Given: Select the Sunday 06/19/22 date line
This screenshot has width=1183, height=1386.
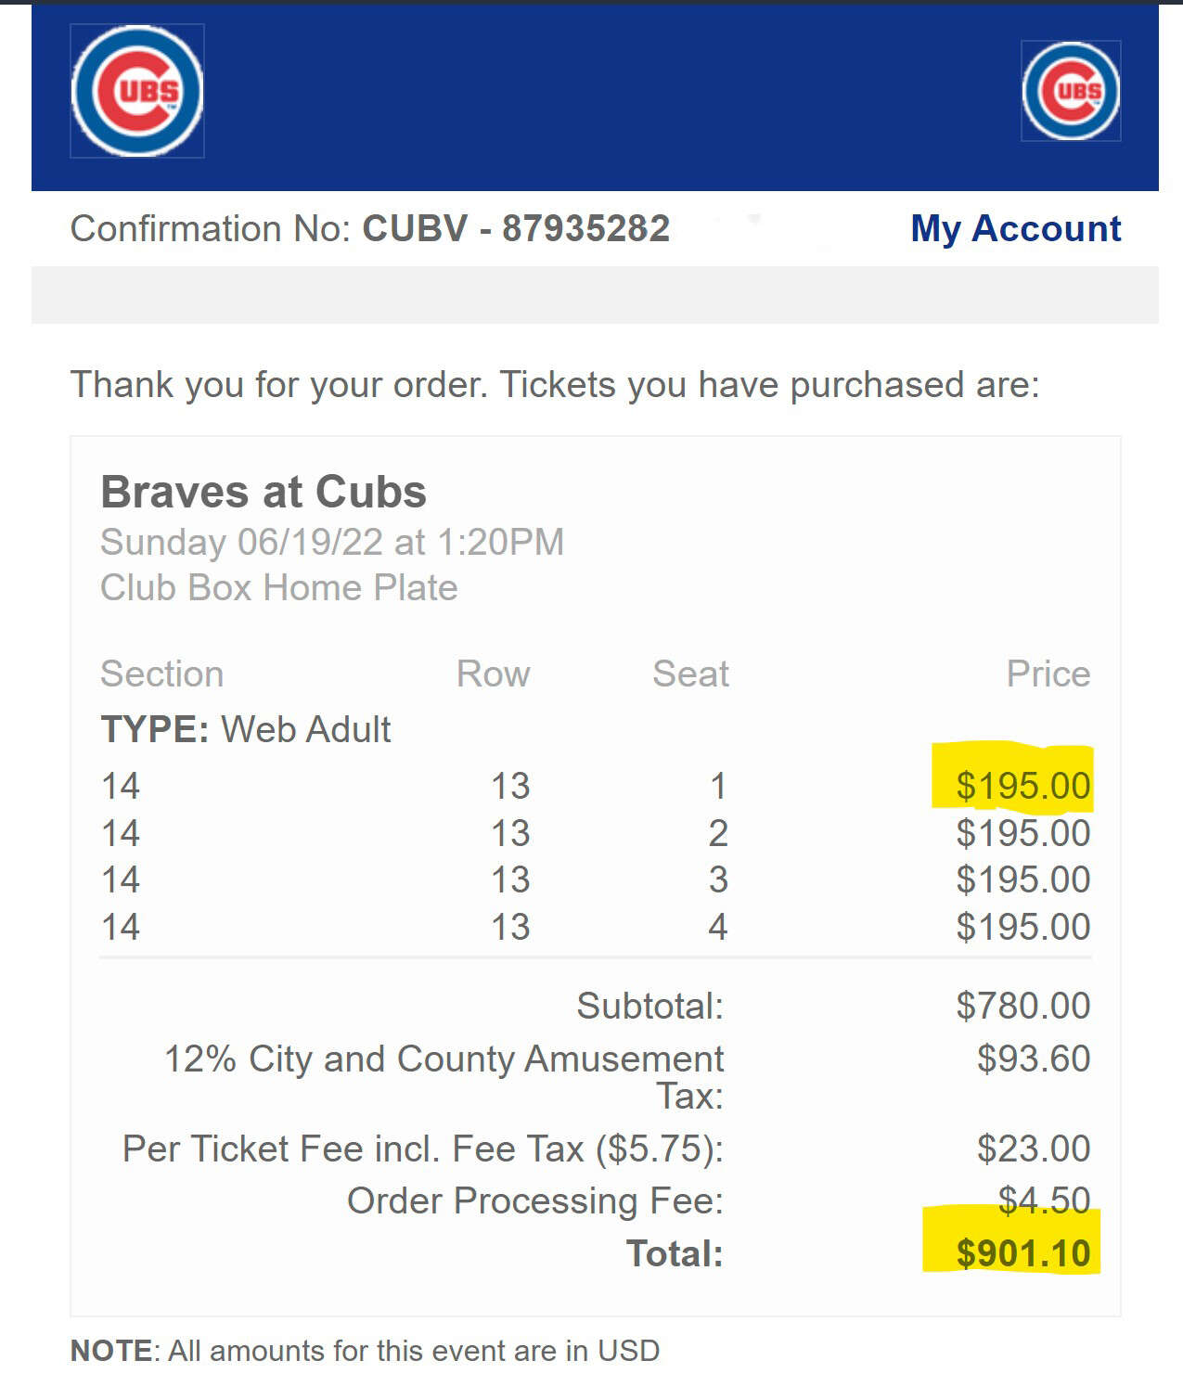Looking at the screenshot, I should tap(332, 542).
